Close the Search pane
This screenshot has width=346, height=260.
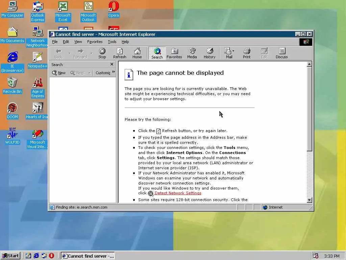coord(112,64)
